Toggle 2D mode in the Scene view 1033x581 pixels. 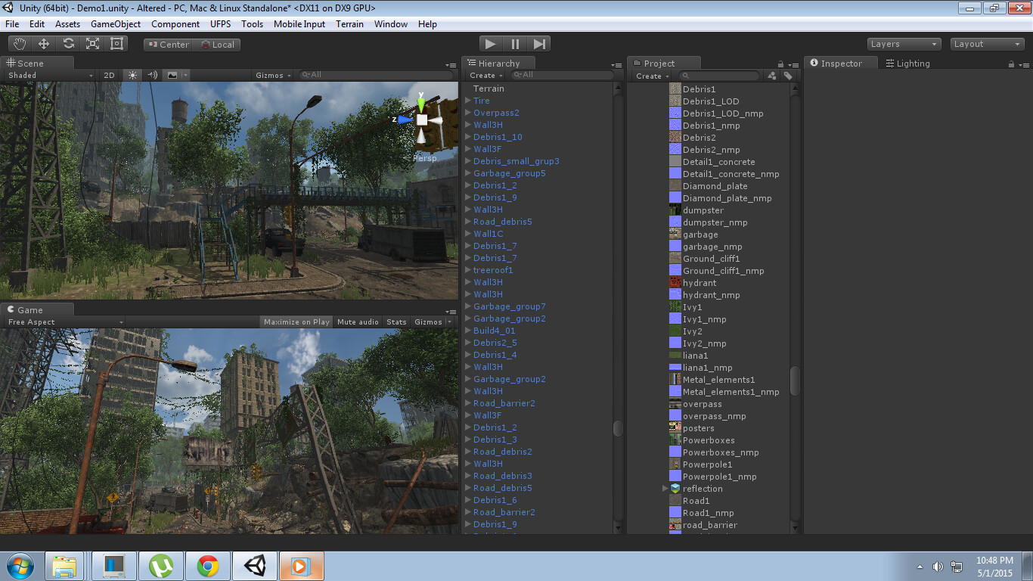[x=108, y=75]
